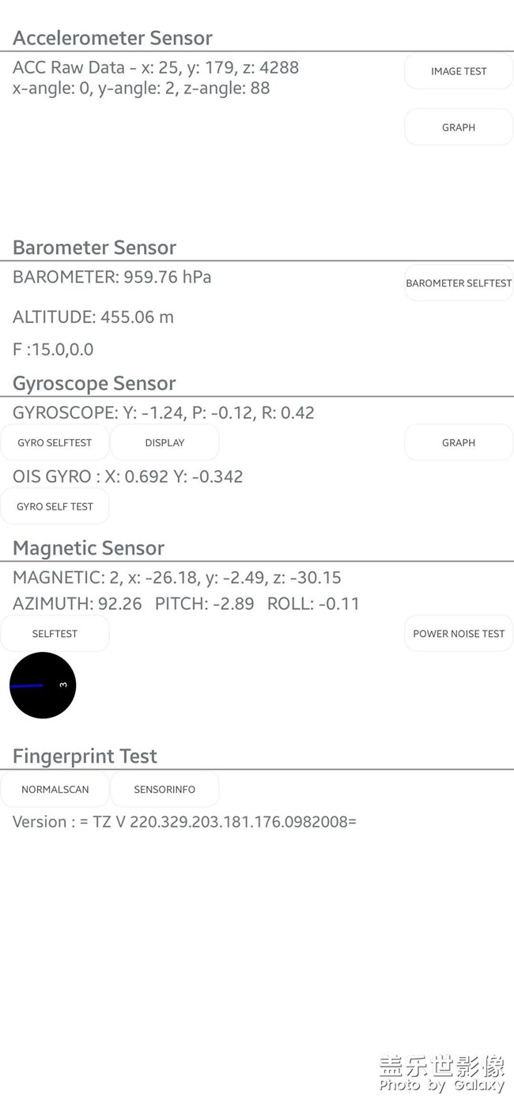Screen dimensions: 514x1103
Task: Tap the Fingerprint Test section header
Action: click(85, 756)
